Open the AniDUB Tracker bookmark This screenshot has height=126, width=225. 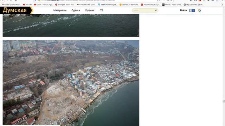point(86,5)
